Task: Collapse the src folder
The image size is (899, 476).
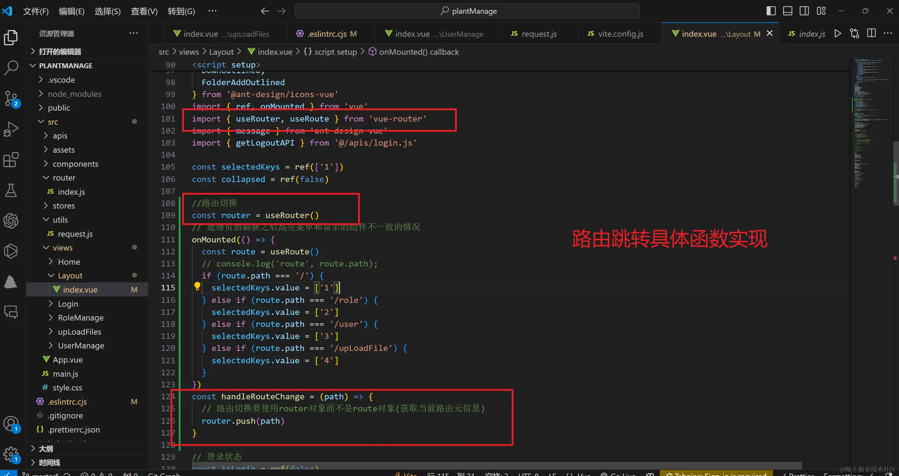Action: click(x=87, y=122)
